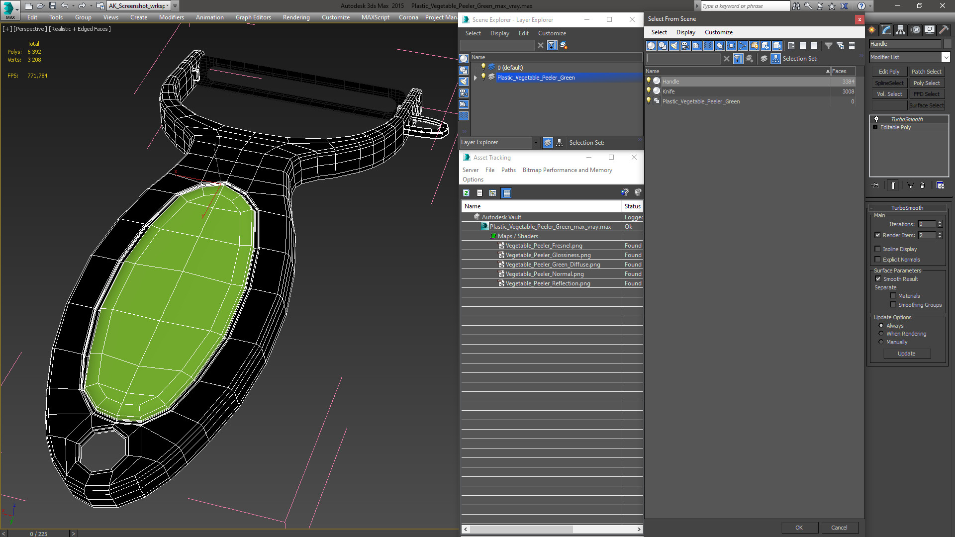This screenshot has width=955, height=537.
Task: Switch Select From Scene to sort-by-layer mode
Action: [x=764, y=59]
